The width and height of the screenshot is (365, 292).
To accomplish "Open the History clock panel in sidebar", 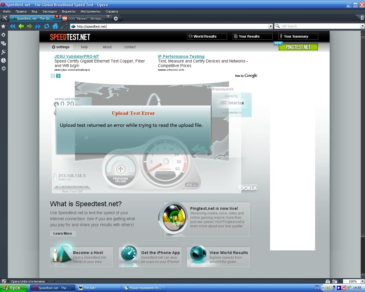I will pyautogui.click(x=3, y=60).
